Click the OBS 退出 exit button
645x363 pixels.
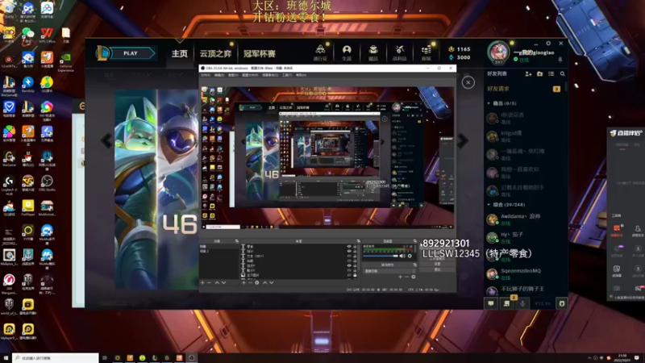[x=437, y=269]
